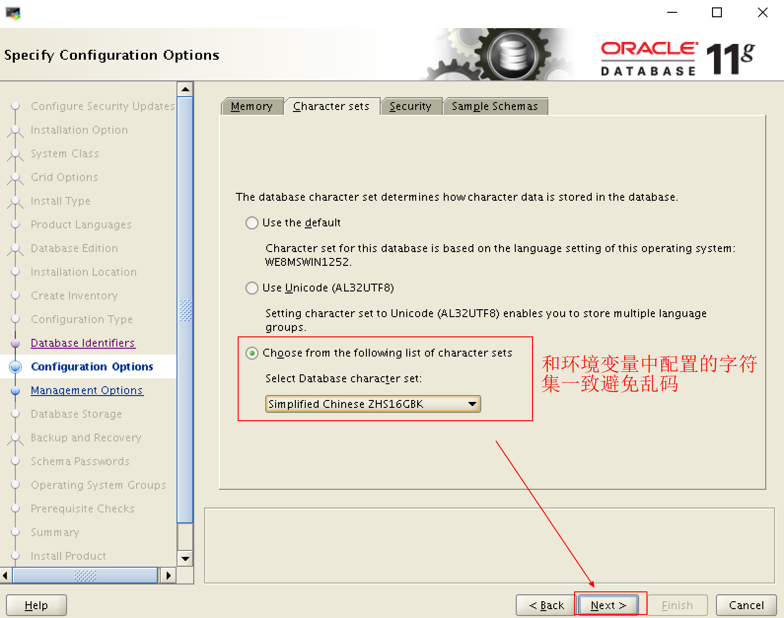Switch to the Sample Schemas tab
The image size is (784, 618).
coord(495,107)
